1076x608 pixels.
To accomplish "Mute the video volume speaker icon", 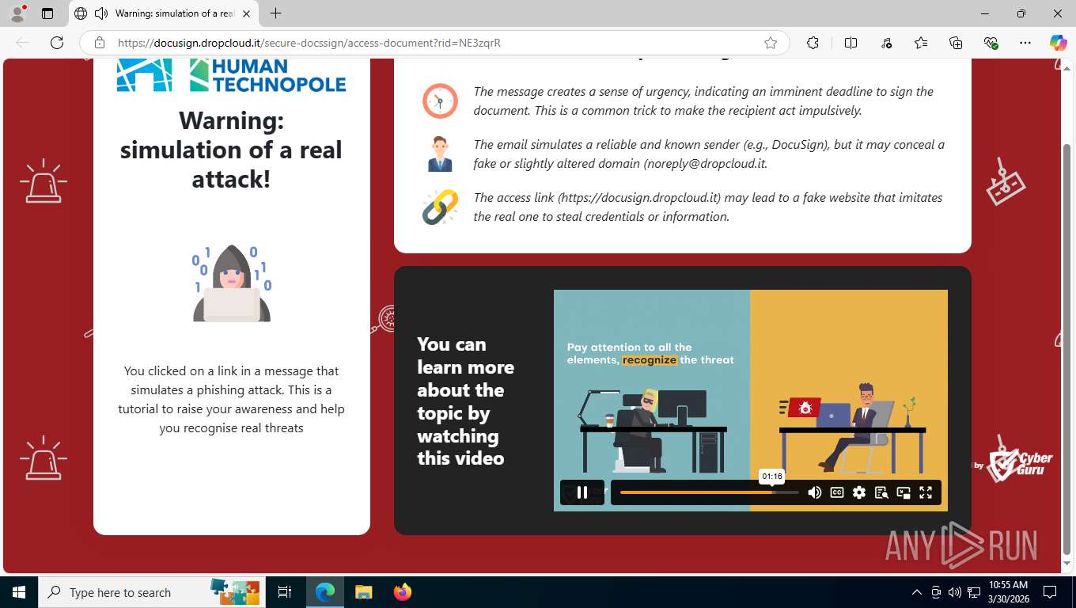I will [x=814, y=492].
